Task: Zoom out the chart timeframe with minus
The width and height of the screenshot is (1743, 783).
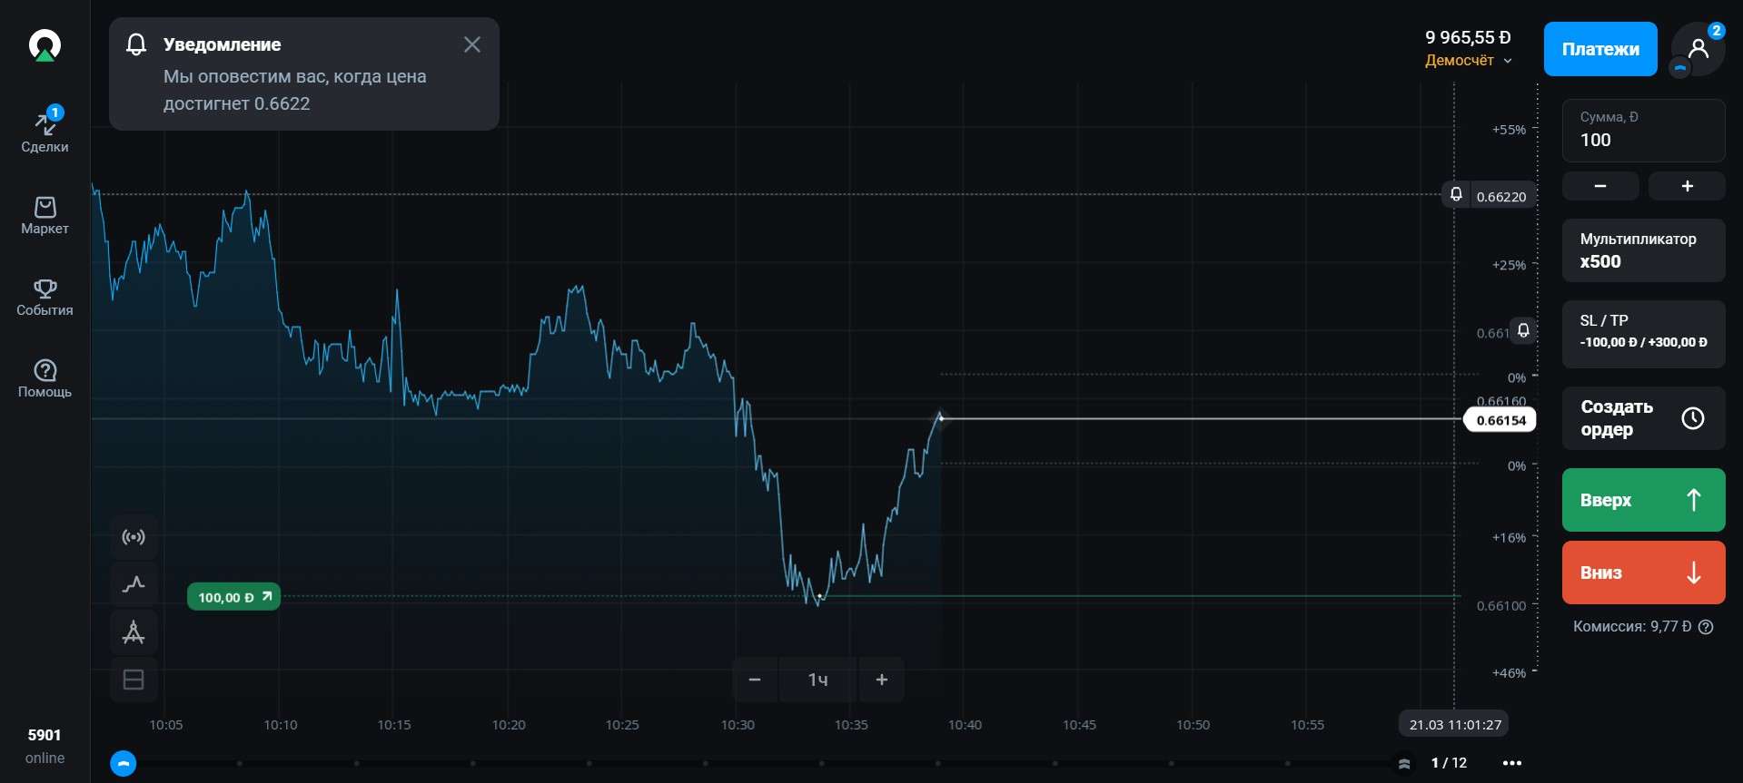Action: [755, 680]
